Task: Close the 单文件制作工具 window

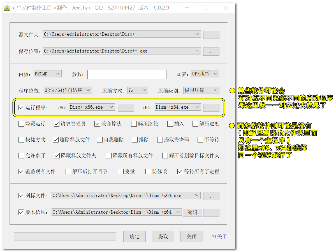Action: 226,8
